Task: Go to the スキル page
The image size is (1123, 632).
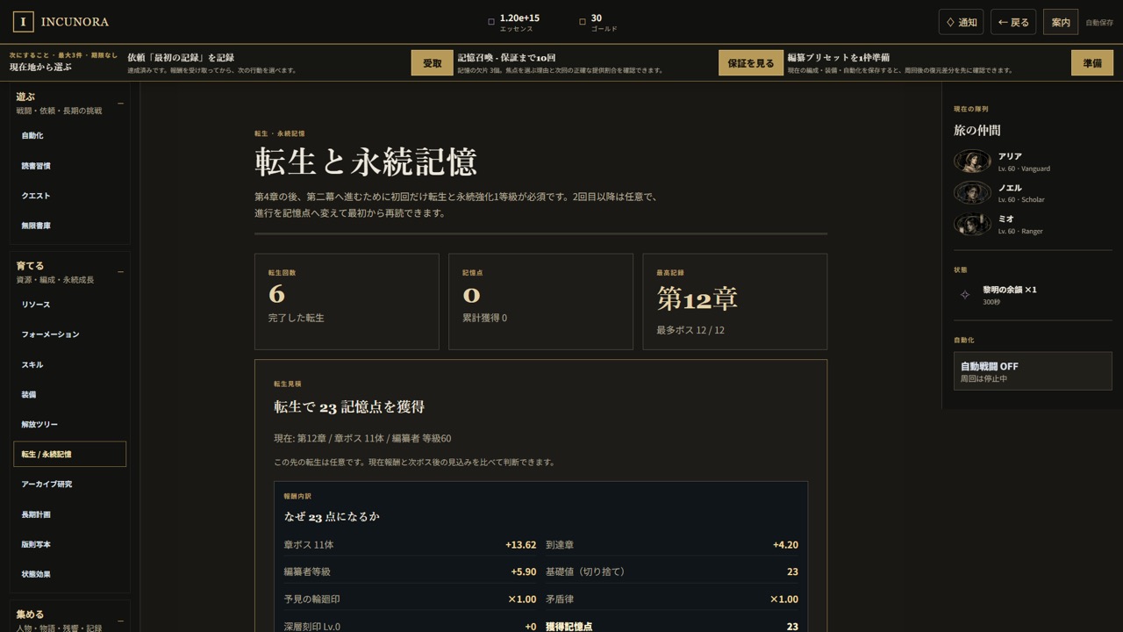Action: click(70, 364)
